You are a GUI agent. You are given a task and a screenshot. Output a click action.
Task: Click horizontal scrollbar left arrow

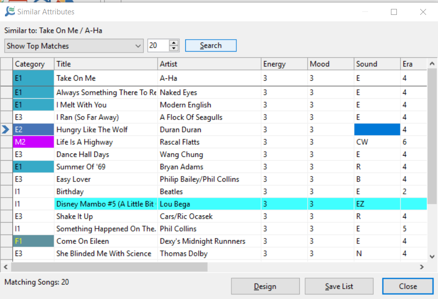coord(5,267)
